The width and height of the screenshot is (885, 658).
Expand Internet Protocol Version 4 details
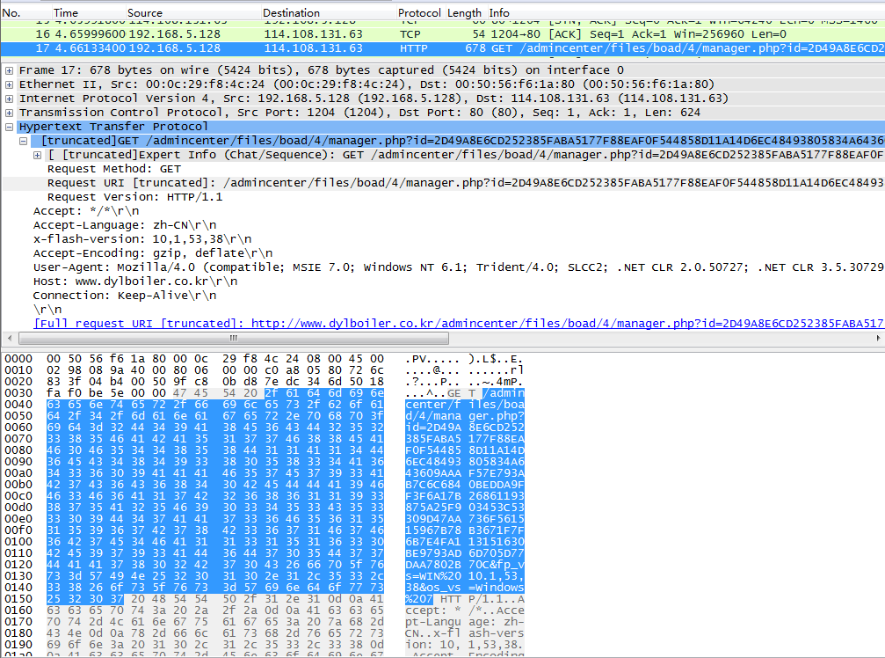9,99
